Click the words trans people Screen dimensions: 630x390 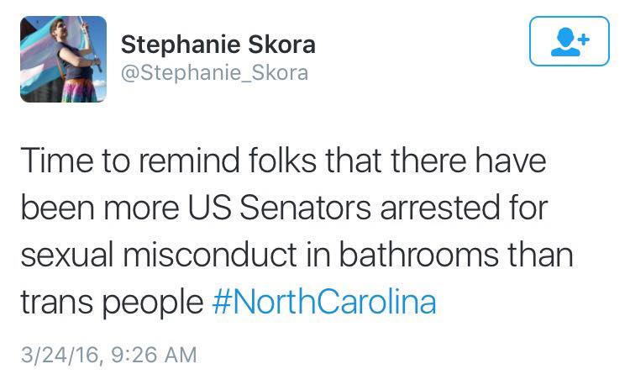[112, 303]
